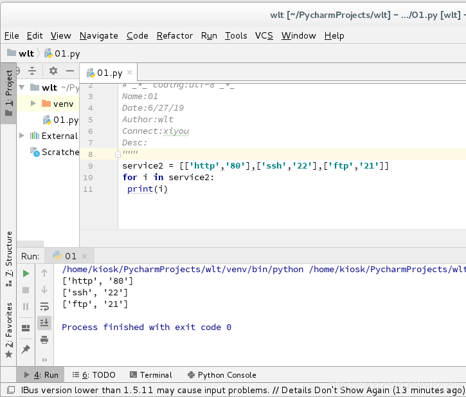Open the VCS menu
Image resolution: width=466 pixels, height=397 pixels.
click(264, 36)
